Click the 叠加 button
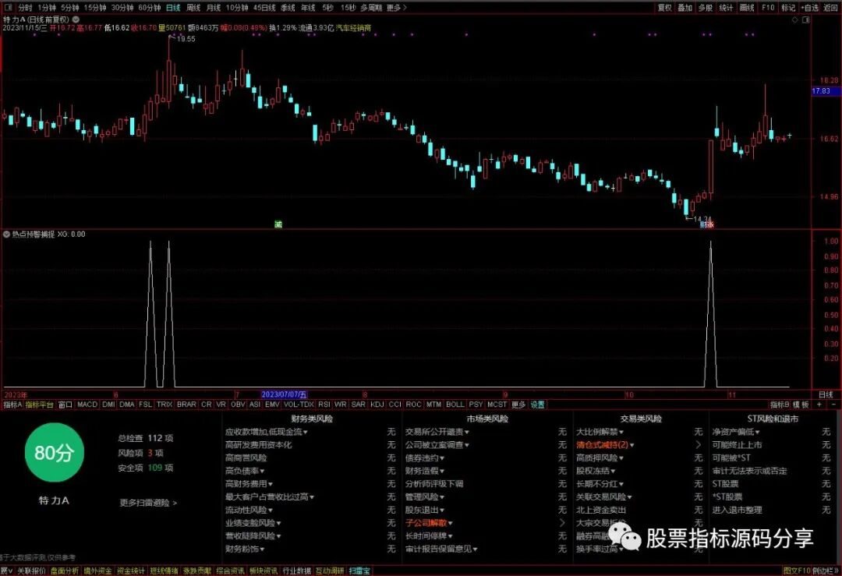 (x=685, y=8)
